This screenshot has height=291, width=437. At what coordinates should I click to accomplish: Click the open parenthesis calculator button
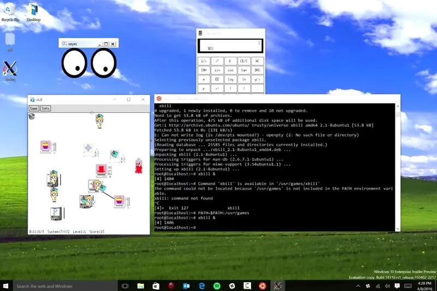click(231, 88)
